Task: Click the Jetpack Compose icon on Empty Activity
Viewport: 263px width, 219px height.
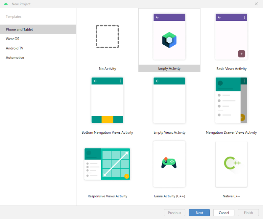Action: [x=169, y=39]
